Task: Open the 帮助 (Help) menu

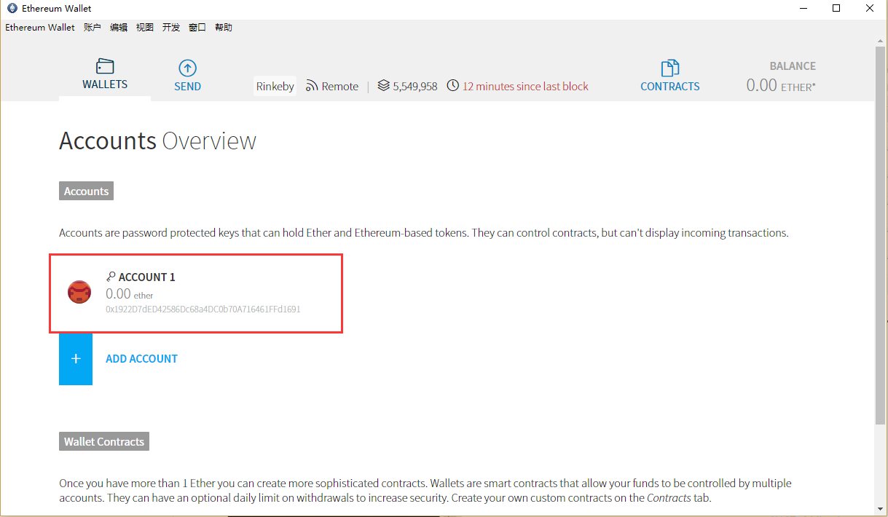Action: 224,28
